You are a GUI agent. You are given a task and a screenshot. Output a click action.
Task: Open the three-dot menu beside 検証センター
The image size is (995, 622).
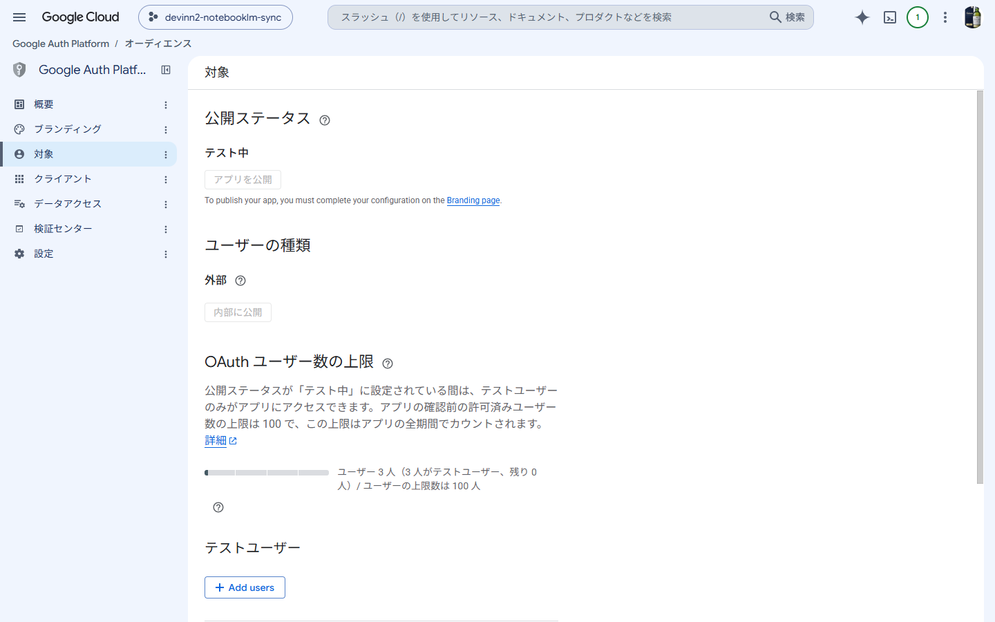click(x=166, y=229)
